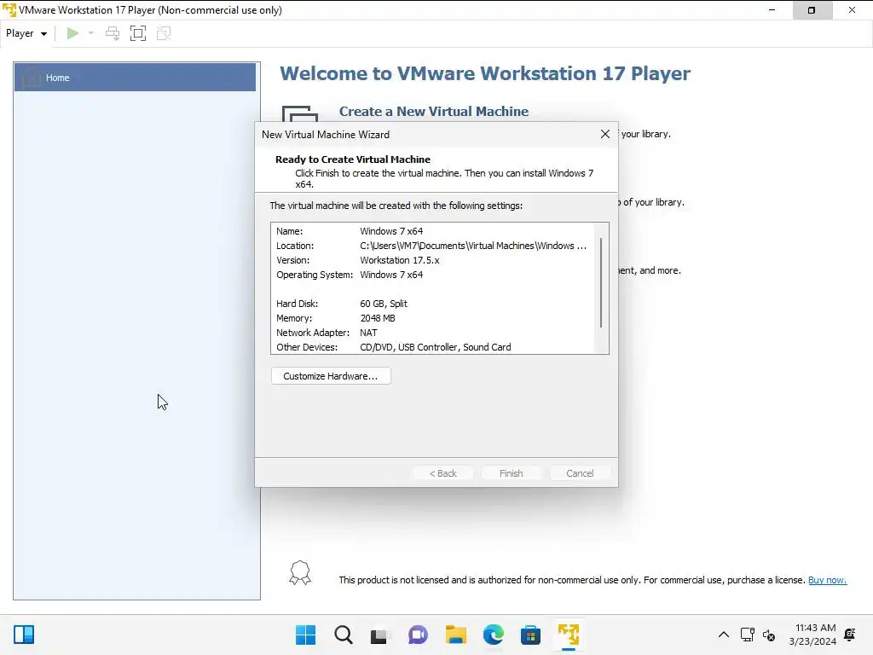
Task: Click Finish to create the VM
Action: (512, 473)
